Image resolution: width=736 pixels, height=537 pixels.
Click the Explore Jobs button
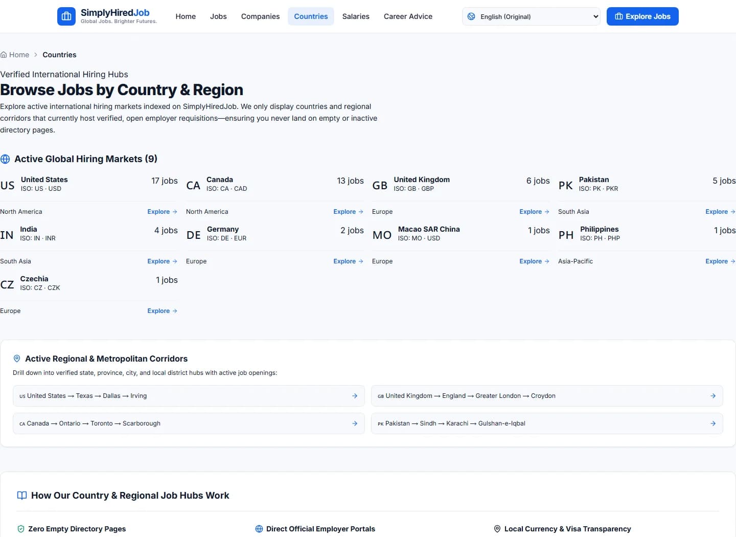(x=642, y=16)
